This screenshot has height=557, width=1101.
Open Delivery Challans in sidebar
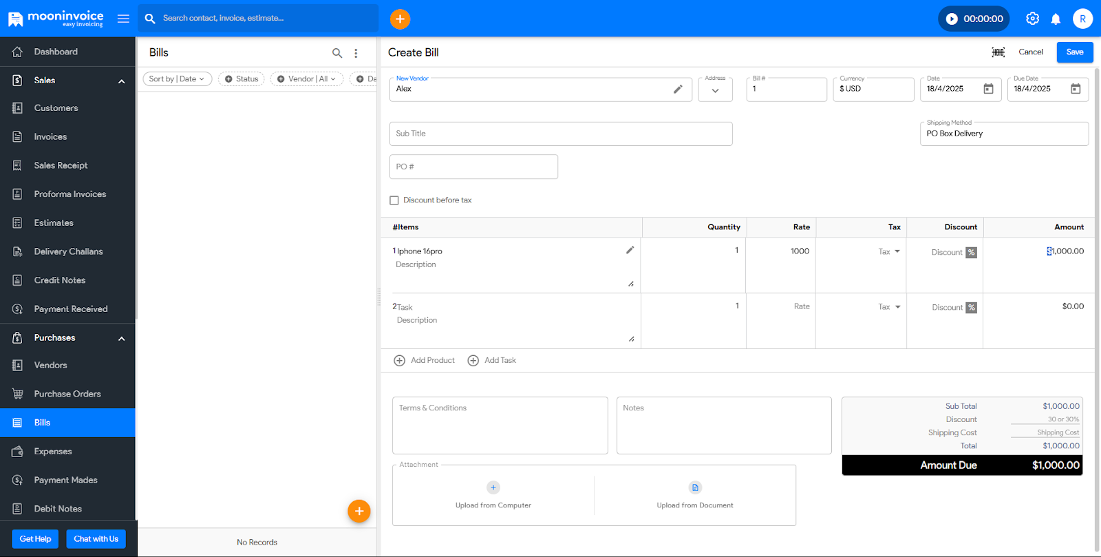pyautogui.click(x=67, y=252)
